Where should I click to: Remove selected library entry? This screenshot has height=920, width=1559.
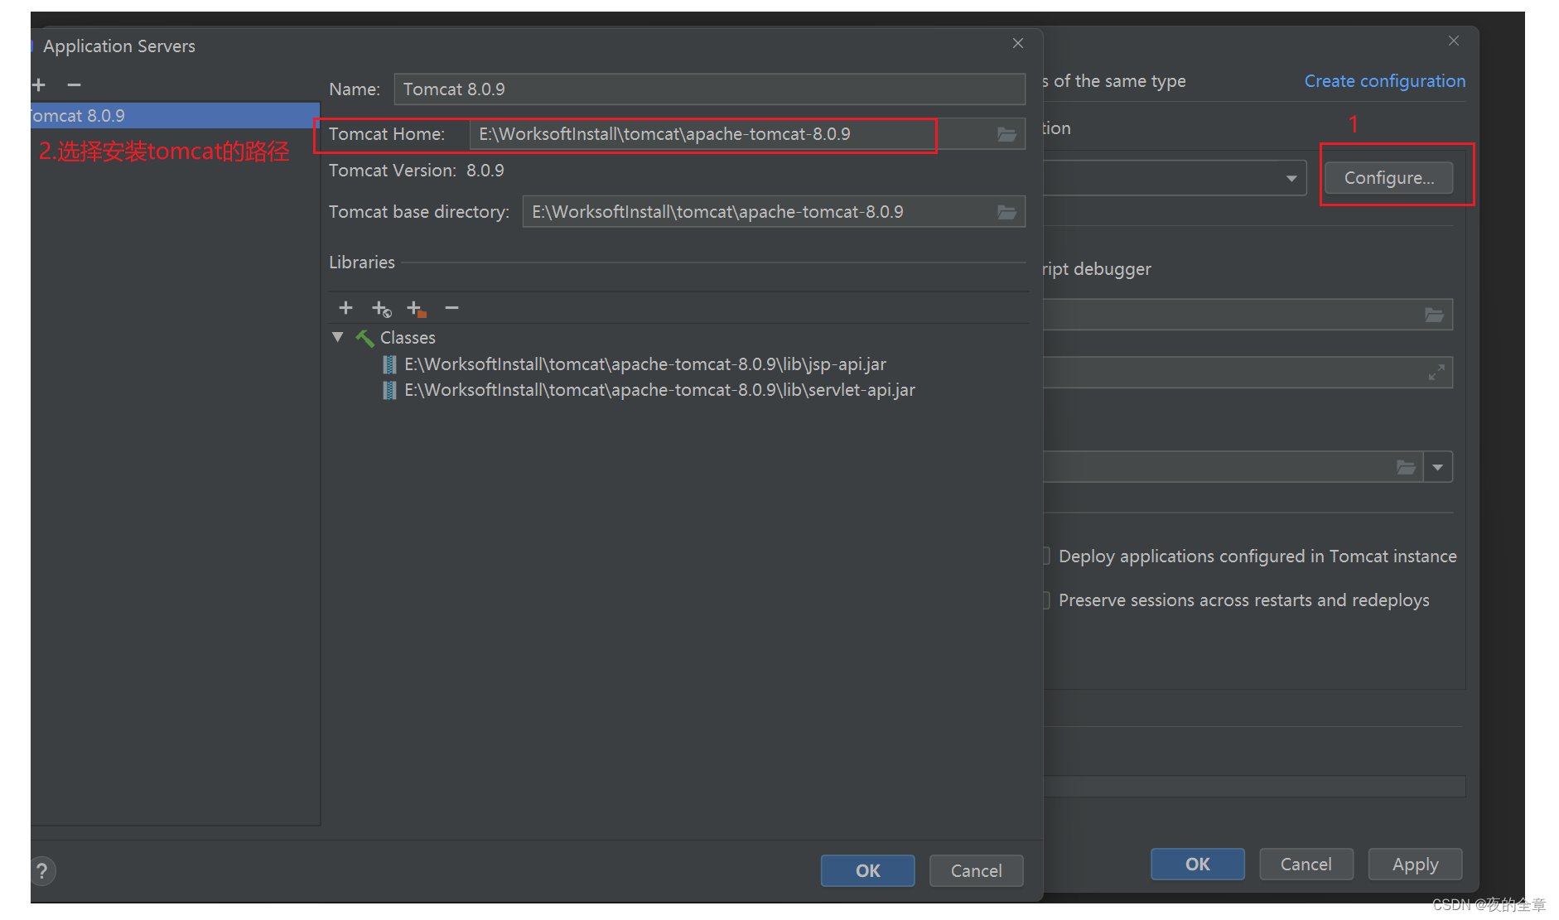451,308
